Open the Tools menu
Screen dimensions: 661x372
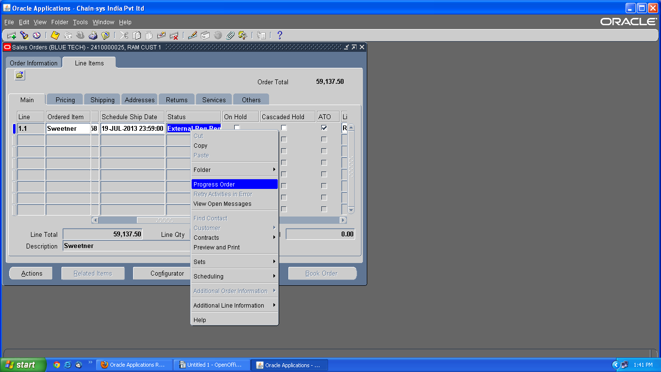(x=80, y=22)
